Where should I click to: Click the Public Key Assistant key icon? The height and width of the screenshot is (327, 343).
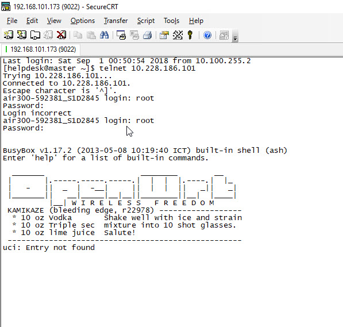pyautogui.click(x=190, y=35)
